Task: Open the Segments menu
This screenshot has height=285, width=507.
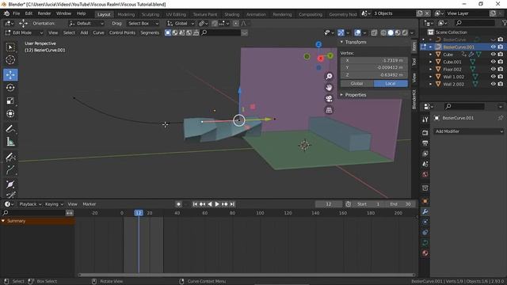Action: pyautogui.click(x=150, y=32)
